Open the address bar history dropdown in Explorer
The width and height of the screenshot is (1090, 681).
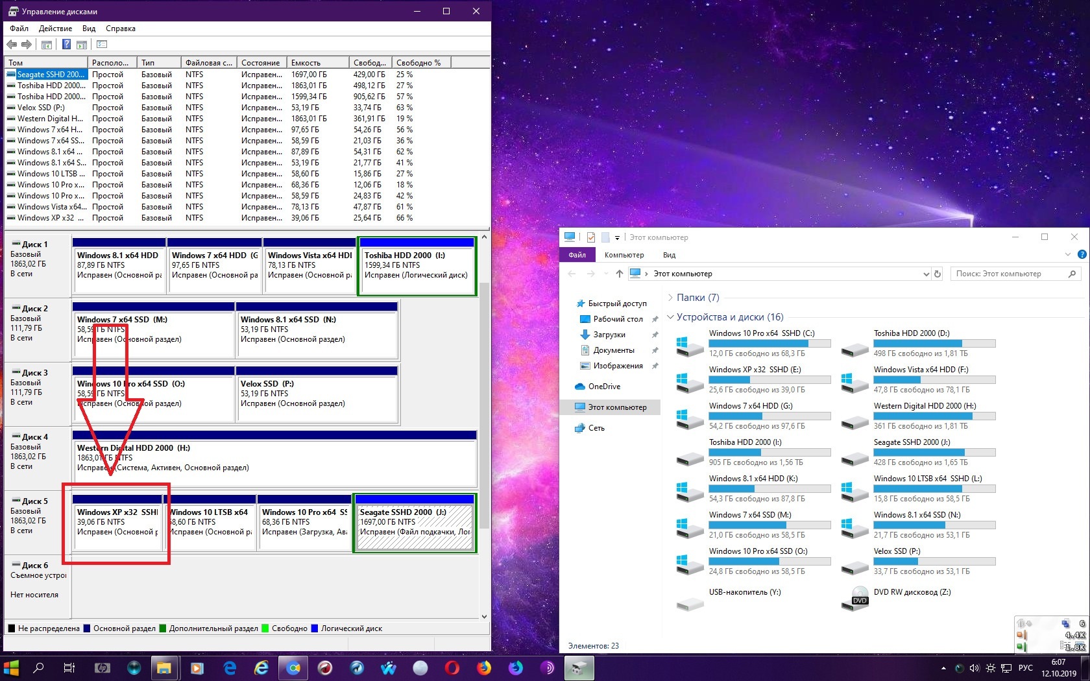[x=926, y=274]
